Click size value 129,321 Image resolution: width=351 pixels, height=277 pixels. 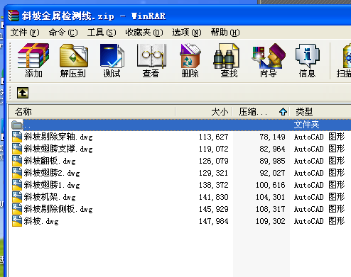(214, 173)
